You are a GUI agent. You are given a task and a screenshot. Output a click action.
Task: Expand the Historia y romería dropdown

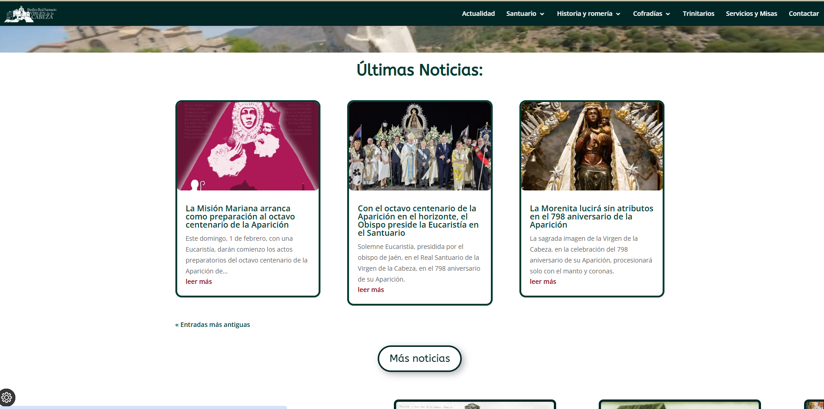pos(588,14)
